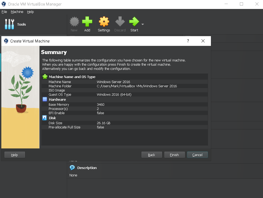Click the Processor(s) row label

tap(58, 109)
